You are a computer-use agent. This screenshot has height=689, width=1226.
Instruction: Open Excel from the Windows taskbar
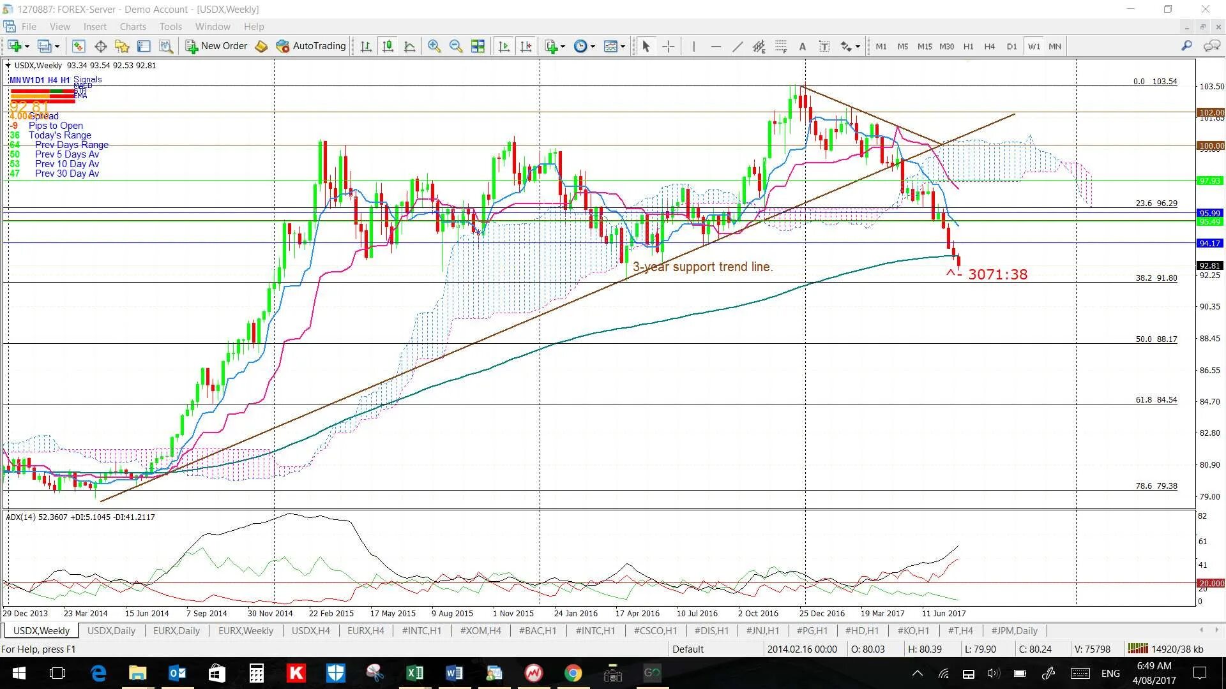coord(414,673)
